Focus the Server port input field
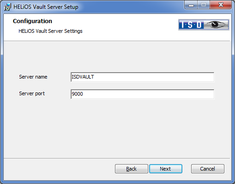 pos(142,94)
